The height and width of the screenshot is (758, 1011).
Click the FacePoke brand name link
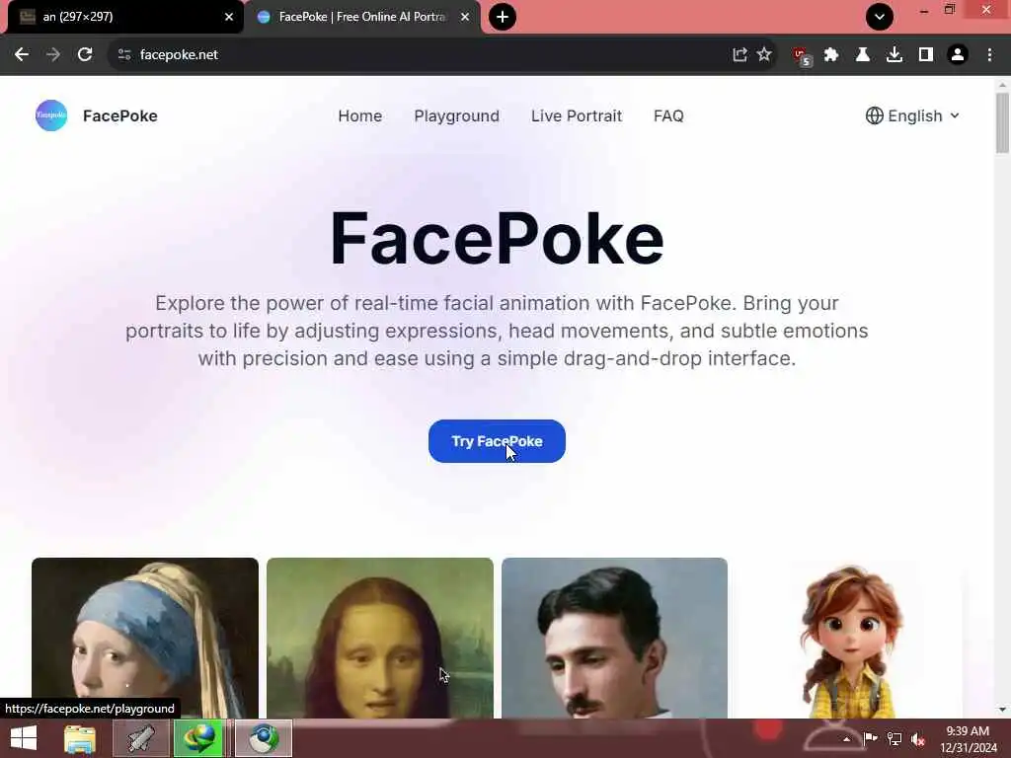119,116
